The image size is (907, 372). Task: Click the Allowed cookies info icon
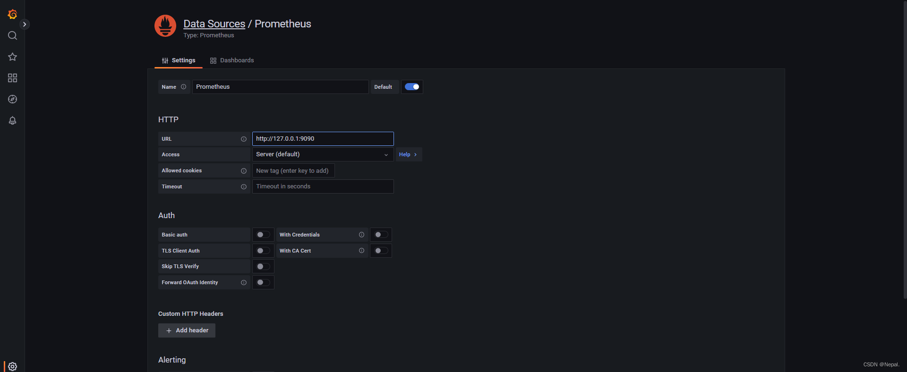coord(244,170)
